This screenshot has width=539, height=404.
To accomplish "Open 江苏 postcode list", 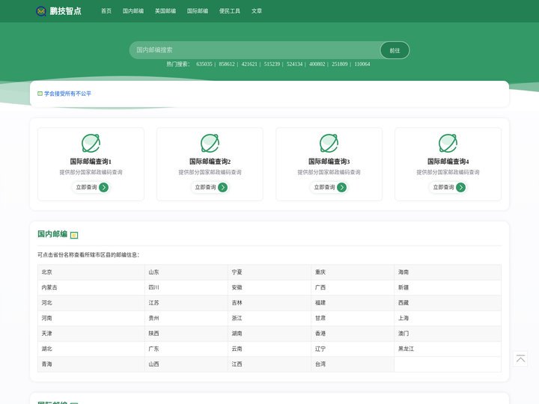I will pyautogui.click(x=153, y=303).
